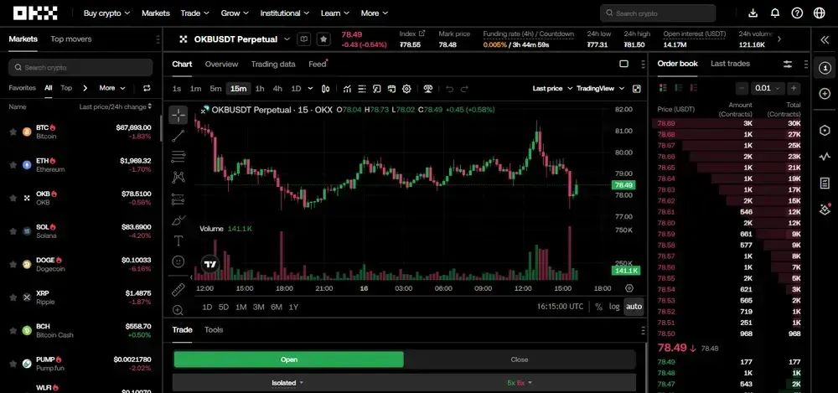Screen dimensions: 838x393
Task: Expand chart to fullscreen icon
Action: pyautogui.click(x=636, y=89)
